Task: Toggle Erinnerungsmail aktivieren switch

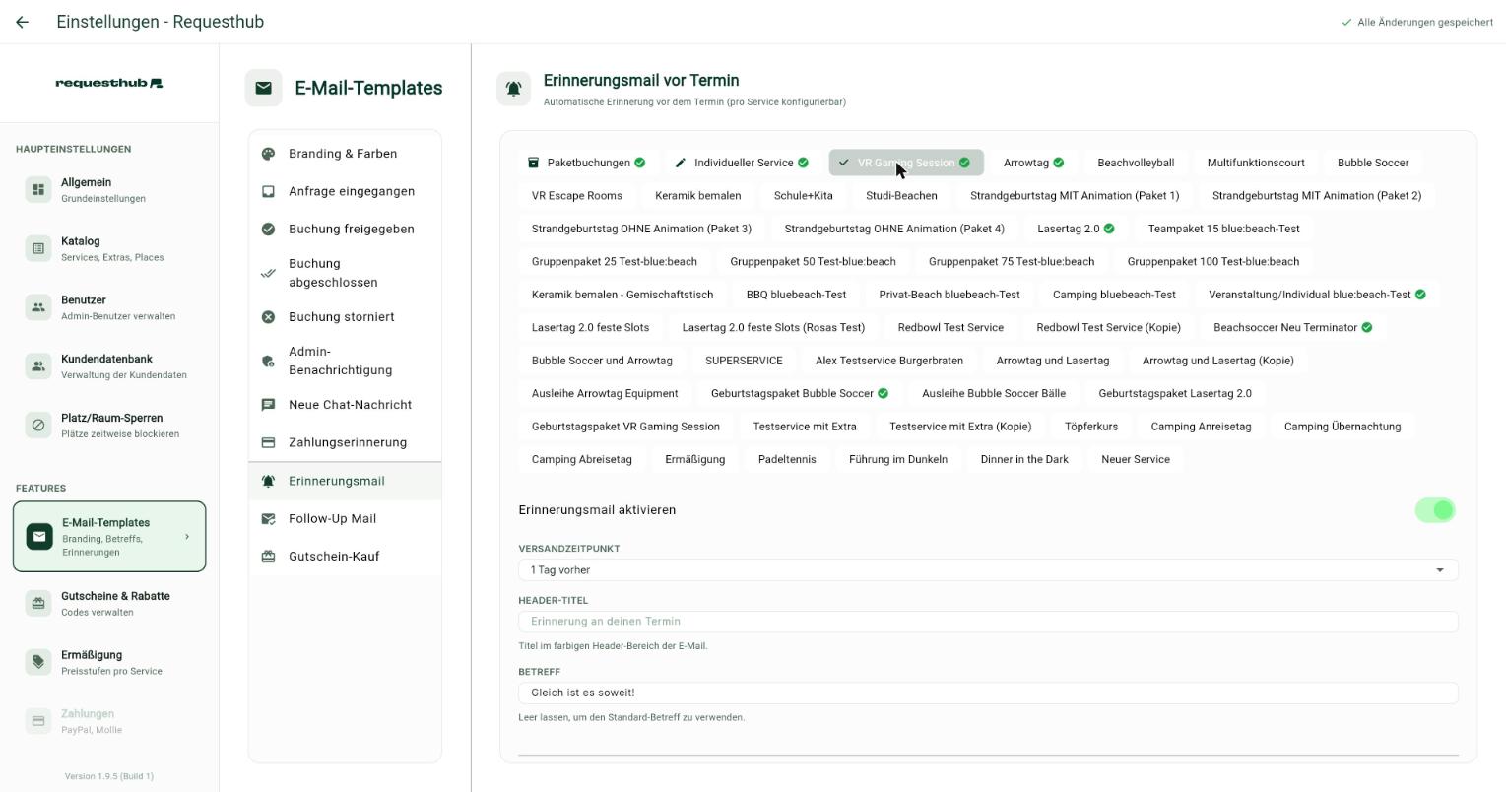Action: pos(1435,510)
